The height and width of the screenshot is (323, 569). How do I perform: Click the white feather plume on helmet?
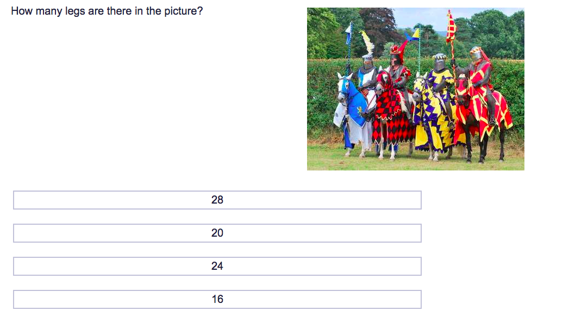coord(367,42)
